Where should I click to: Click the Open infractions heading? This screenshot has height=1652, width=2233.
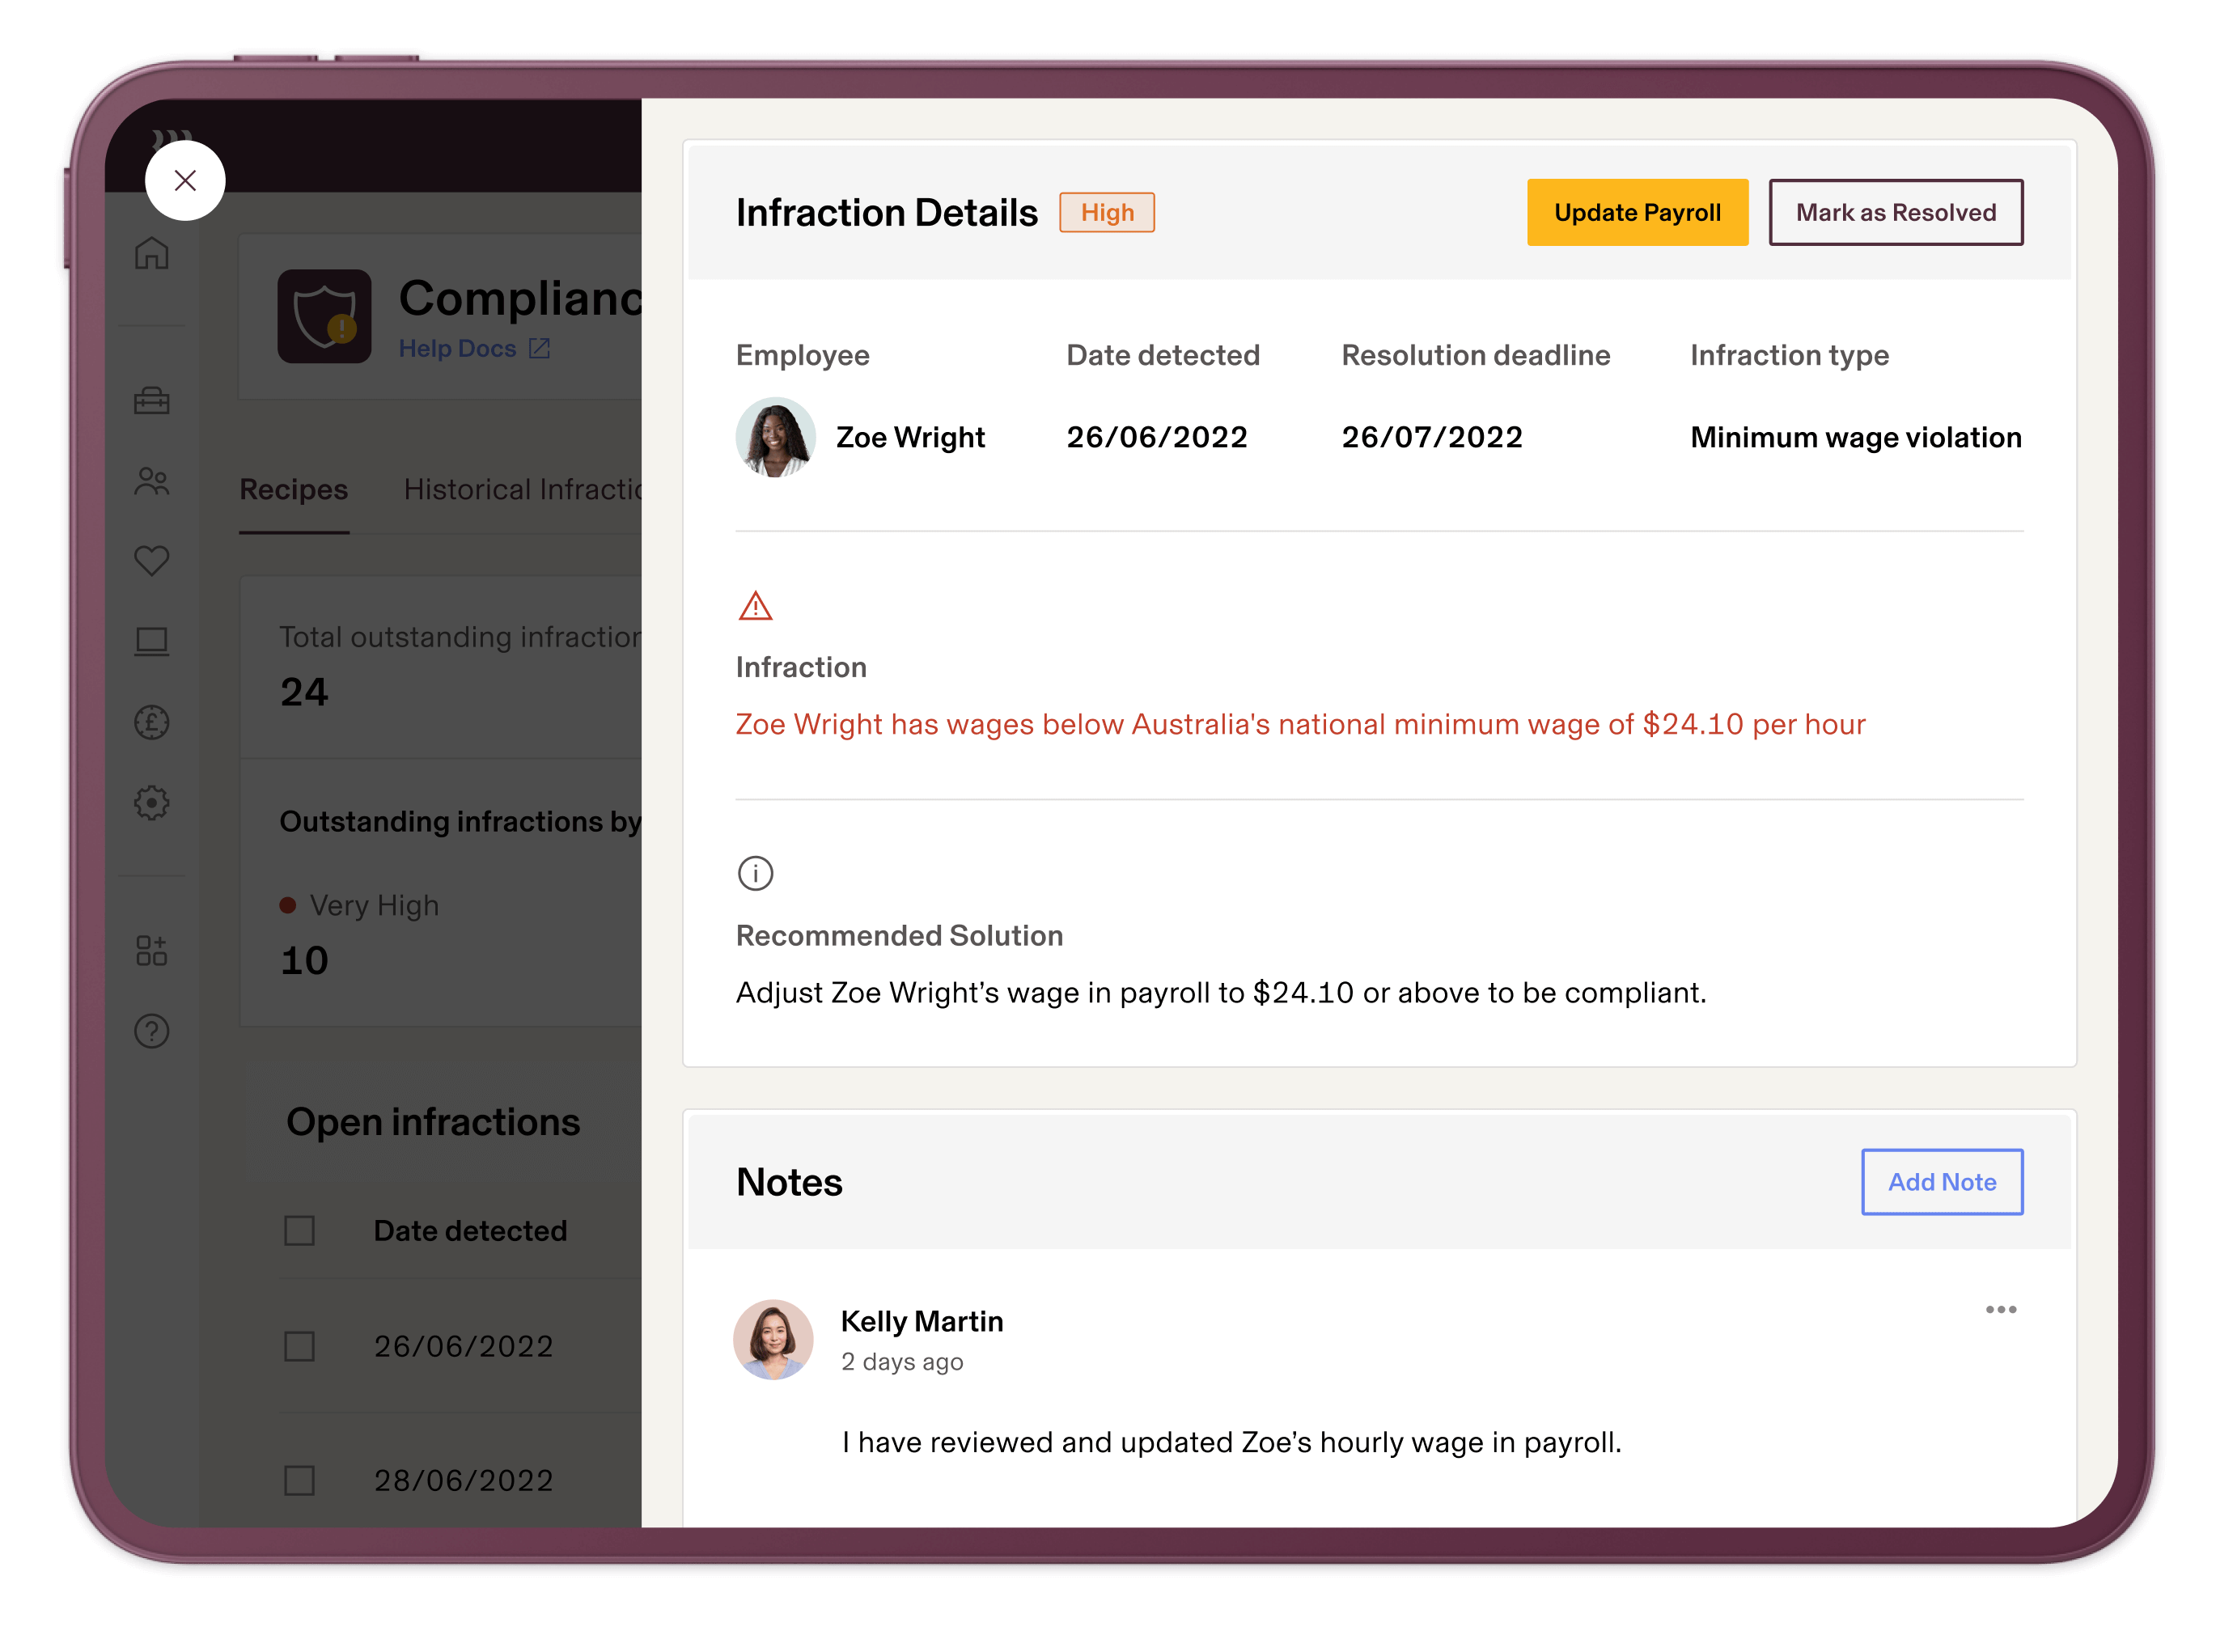[x=433, y=1121]
